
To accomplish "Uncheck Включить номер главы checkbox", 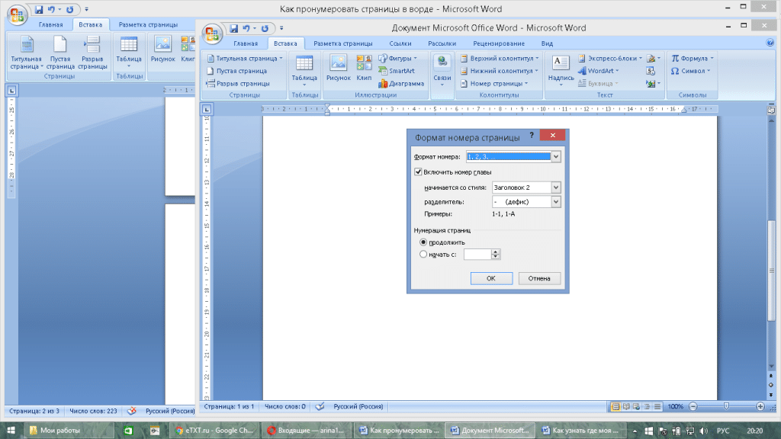I will tap(419, 171).
